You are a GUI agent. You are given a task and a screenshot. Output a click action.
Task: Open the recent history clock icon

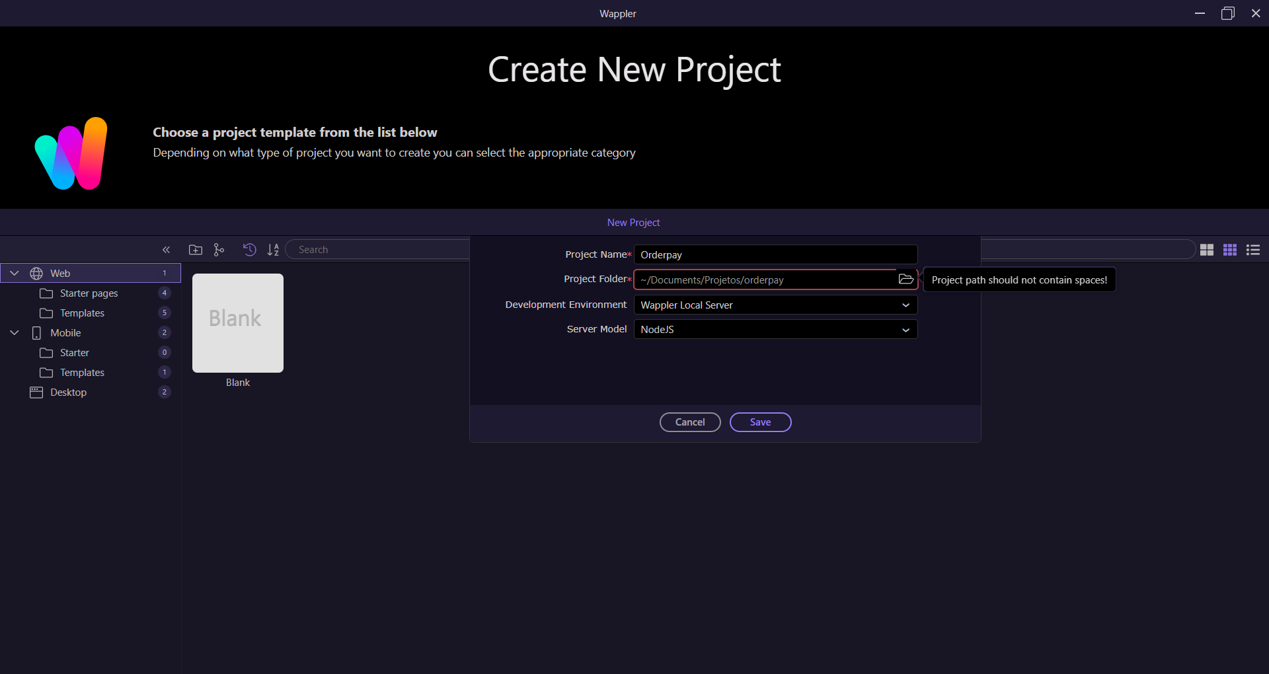[x=249, y=250]
